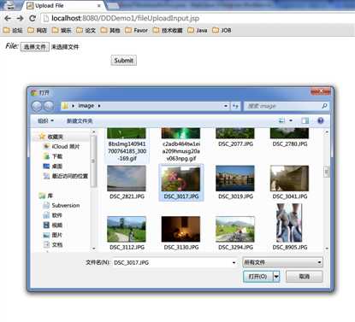
Task: Open the Organize dropdown menu in the dialog
Action: 45,120
